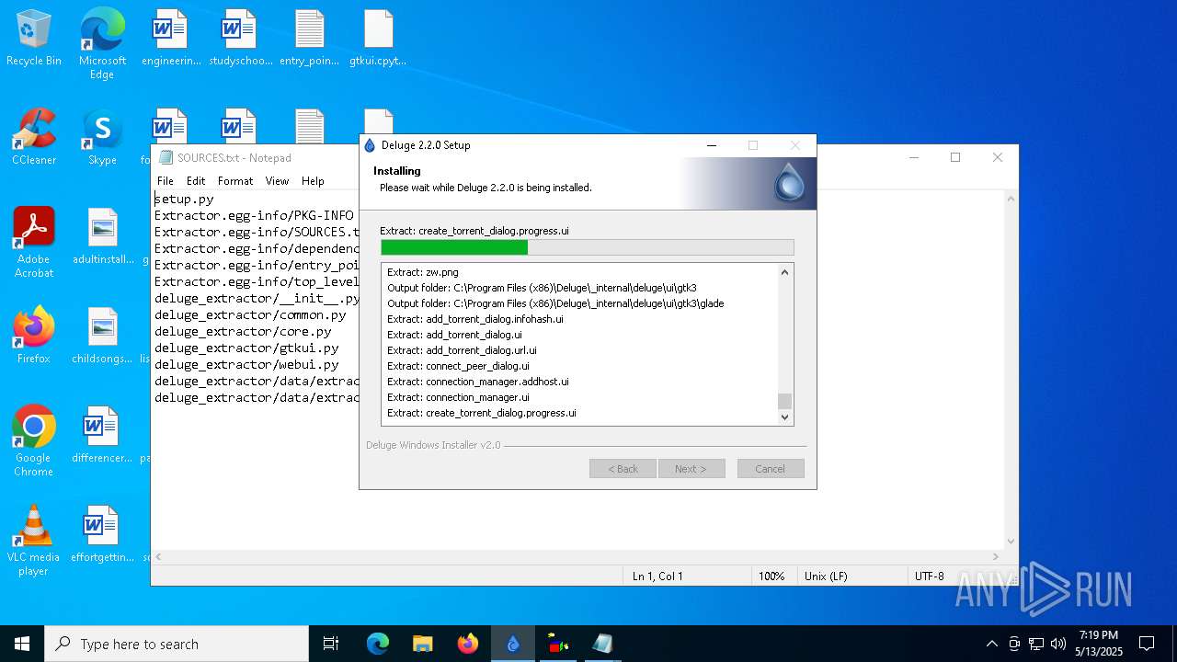
Task: Select log line 'Extract: zw.png'
Action: [x=423, y=272]
